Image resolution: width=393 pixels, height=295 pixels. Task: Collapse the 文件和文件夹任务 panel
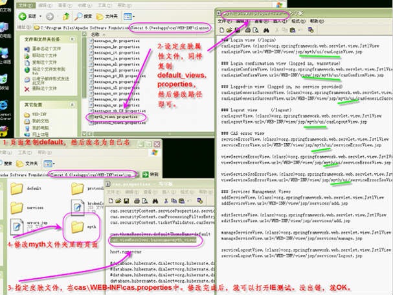tap(72, 39)
